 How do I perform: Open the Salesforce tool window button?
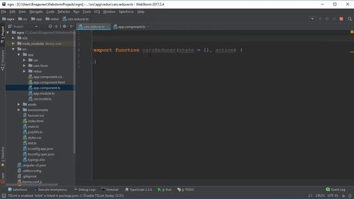[x=18, y=190]
